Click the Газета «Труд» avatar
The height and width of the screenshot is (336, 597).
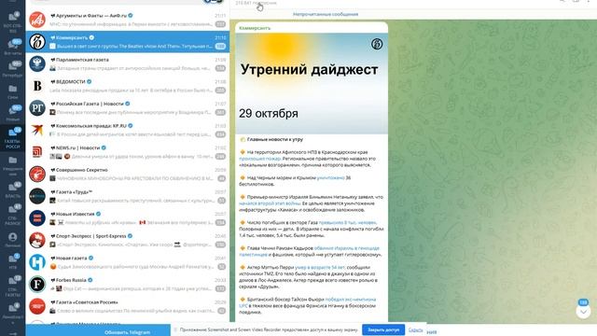tap(37, 196)
